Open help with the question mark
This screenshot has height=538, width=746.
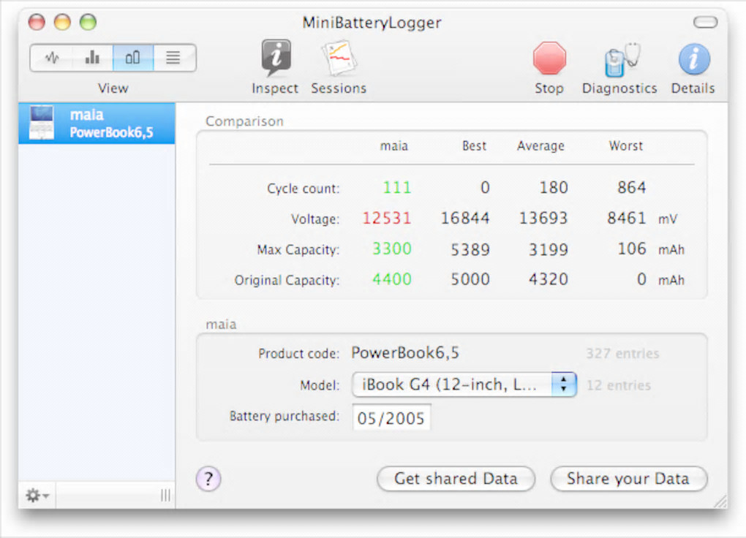[208, 479]
